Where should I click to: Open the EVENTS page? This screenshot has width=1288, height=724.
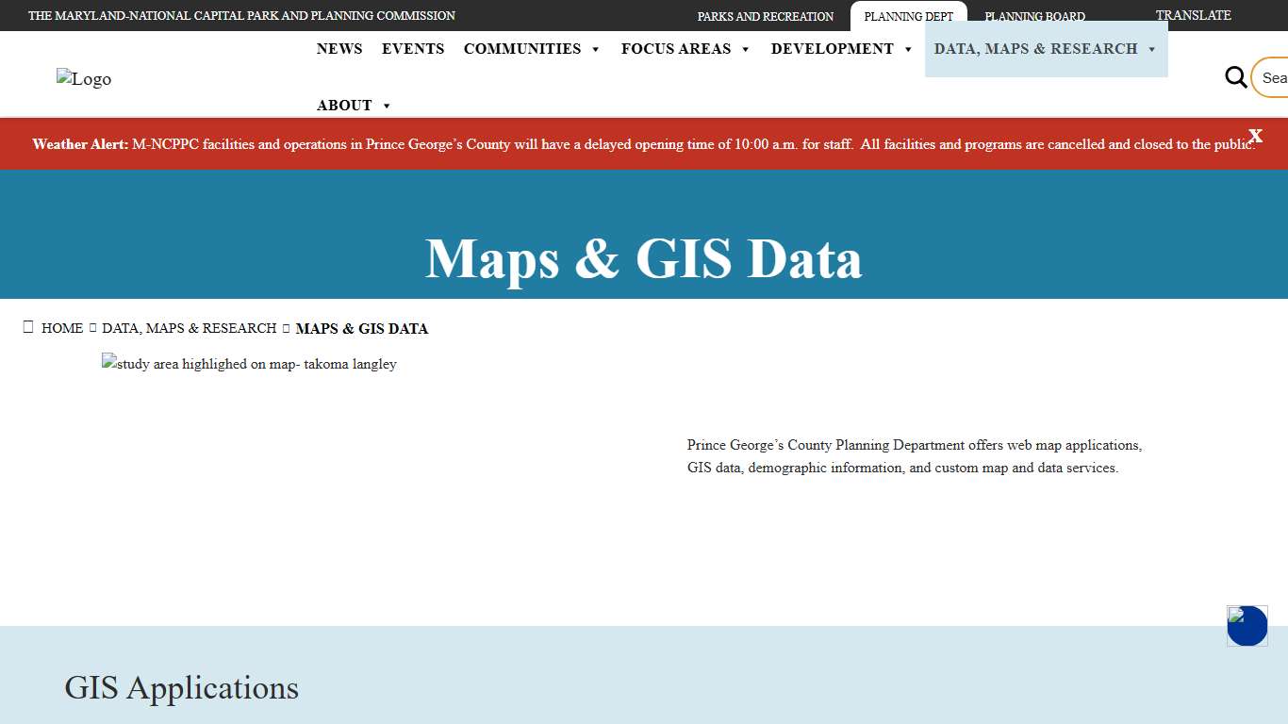413,49
